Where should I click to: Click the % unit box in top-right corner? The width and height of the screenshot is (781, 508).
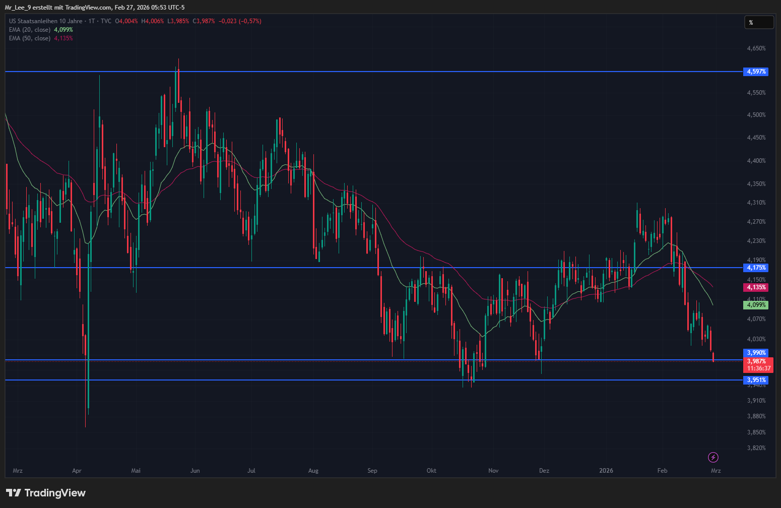tap(758, 22)
